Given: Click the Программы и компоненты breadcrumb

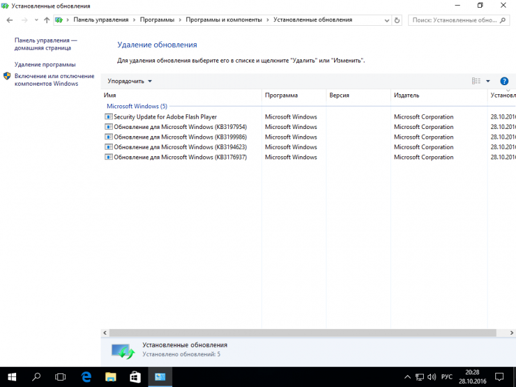Looking at the screenshot, I should coord(224,20).
